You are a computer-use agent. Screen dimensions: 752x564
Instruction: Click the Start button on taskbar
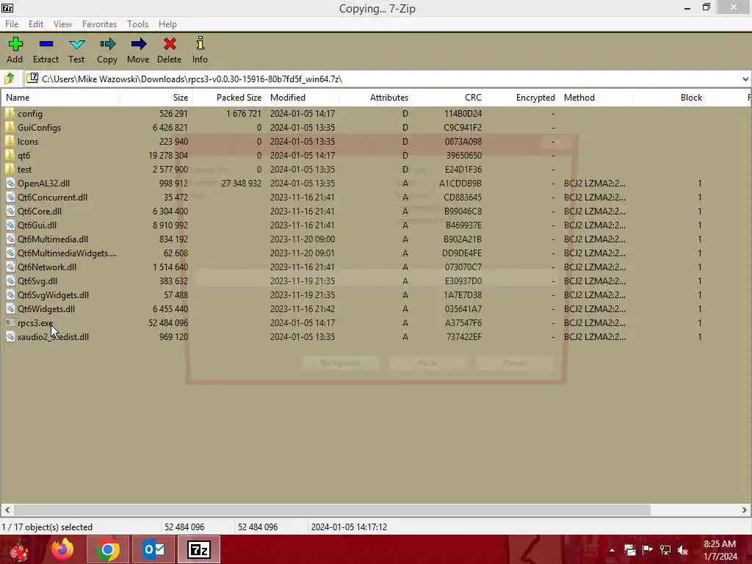pyautogui.click(x=18, y=550)
